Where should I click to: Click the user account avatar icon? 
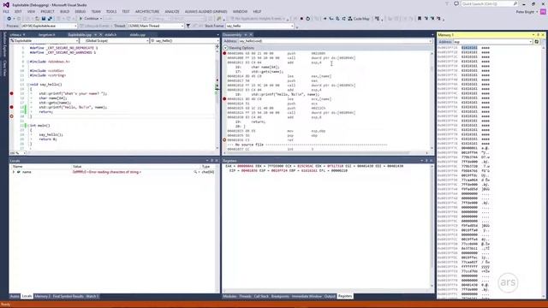pyautogui.click(x=543, y=11)
